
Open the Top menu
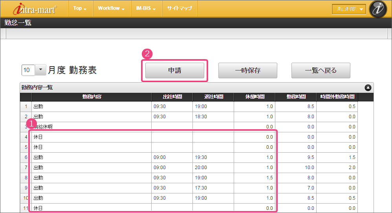point(80,8)
